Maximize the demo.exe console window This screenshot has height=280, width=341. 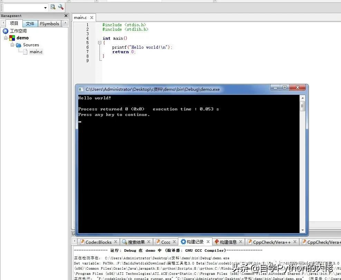point(284,87)
